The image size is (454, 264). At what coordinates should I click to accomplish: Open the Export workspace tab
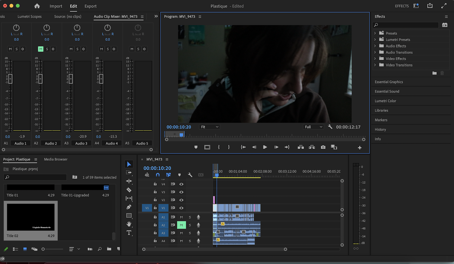(91, 6)
